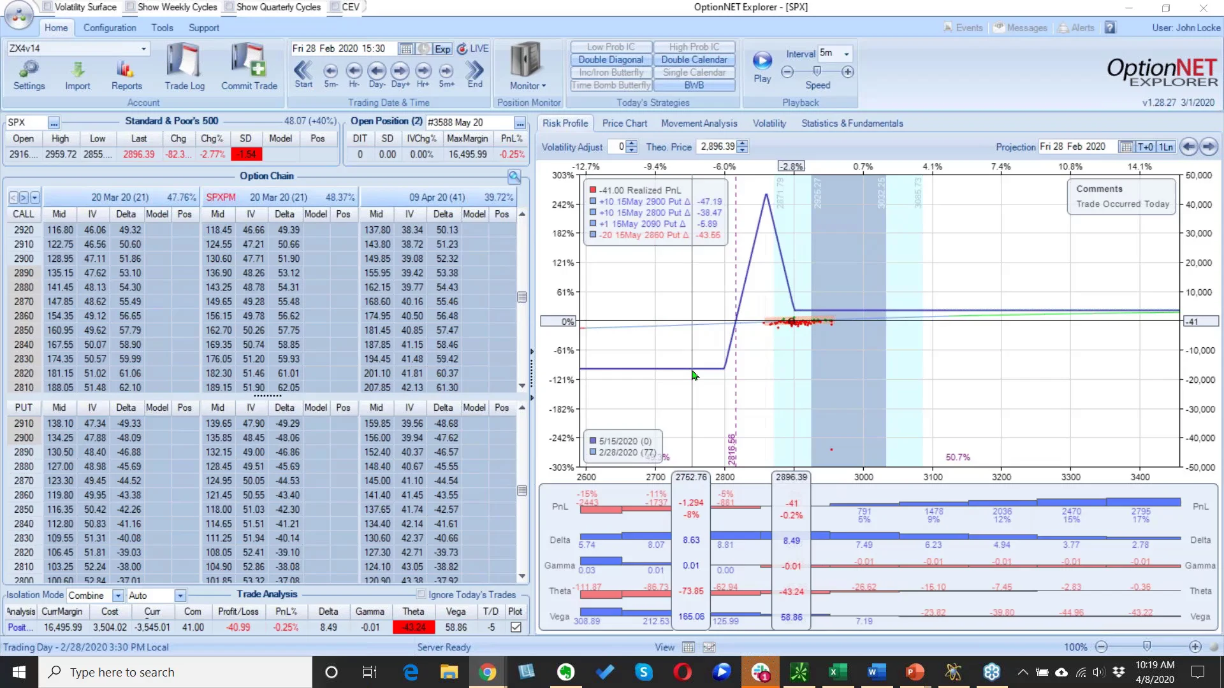Click the Exp expiration button
The width and height of the screenshot is (1224, 688).
[x=442, y=49]
